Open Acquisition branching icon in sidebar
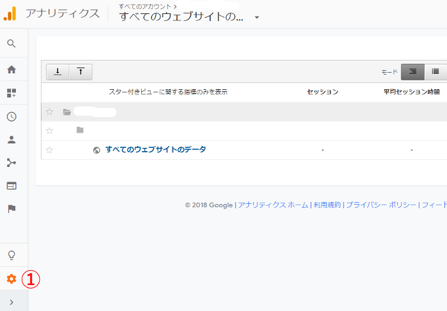The width and height of the screenshot is (447, 311). point(11,163)
